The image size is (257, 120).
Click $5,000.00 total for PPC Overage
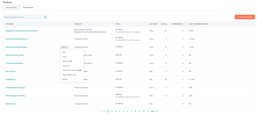coord(119,71)
